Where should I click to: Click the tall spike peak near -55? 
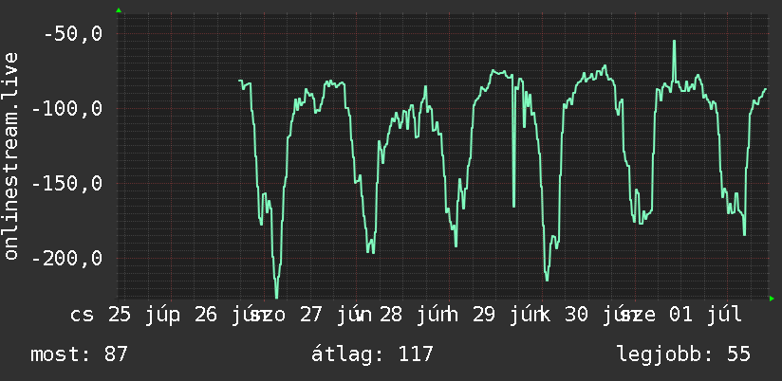pos(674,42)
